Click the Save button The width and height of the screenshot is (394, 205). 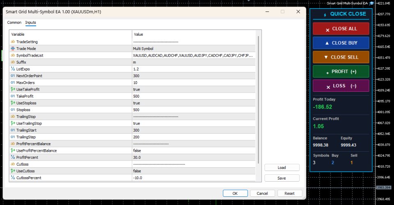[282, 178]
